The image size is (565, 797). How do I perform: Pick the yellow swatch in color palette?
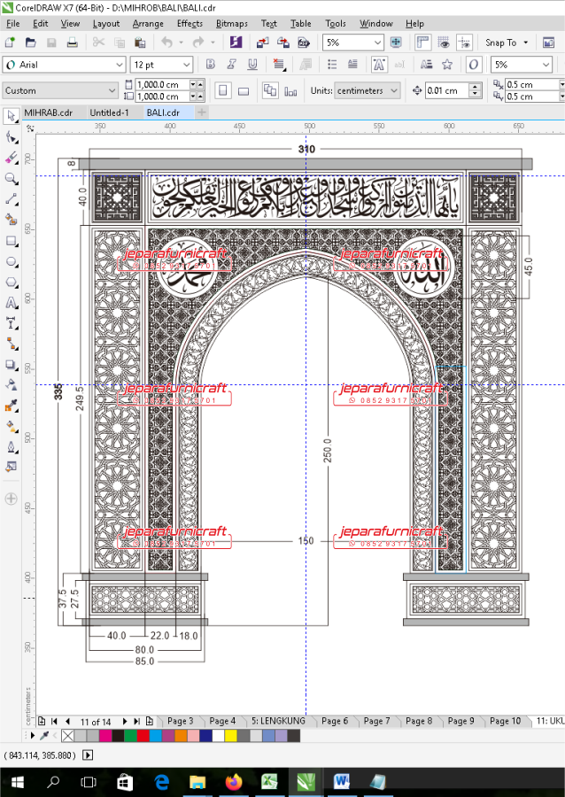tap(230, 736)
